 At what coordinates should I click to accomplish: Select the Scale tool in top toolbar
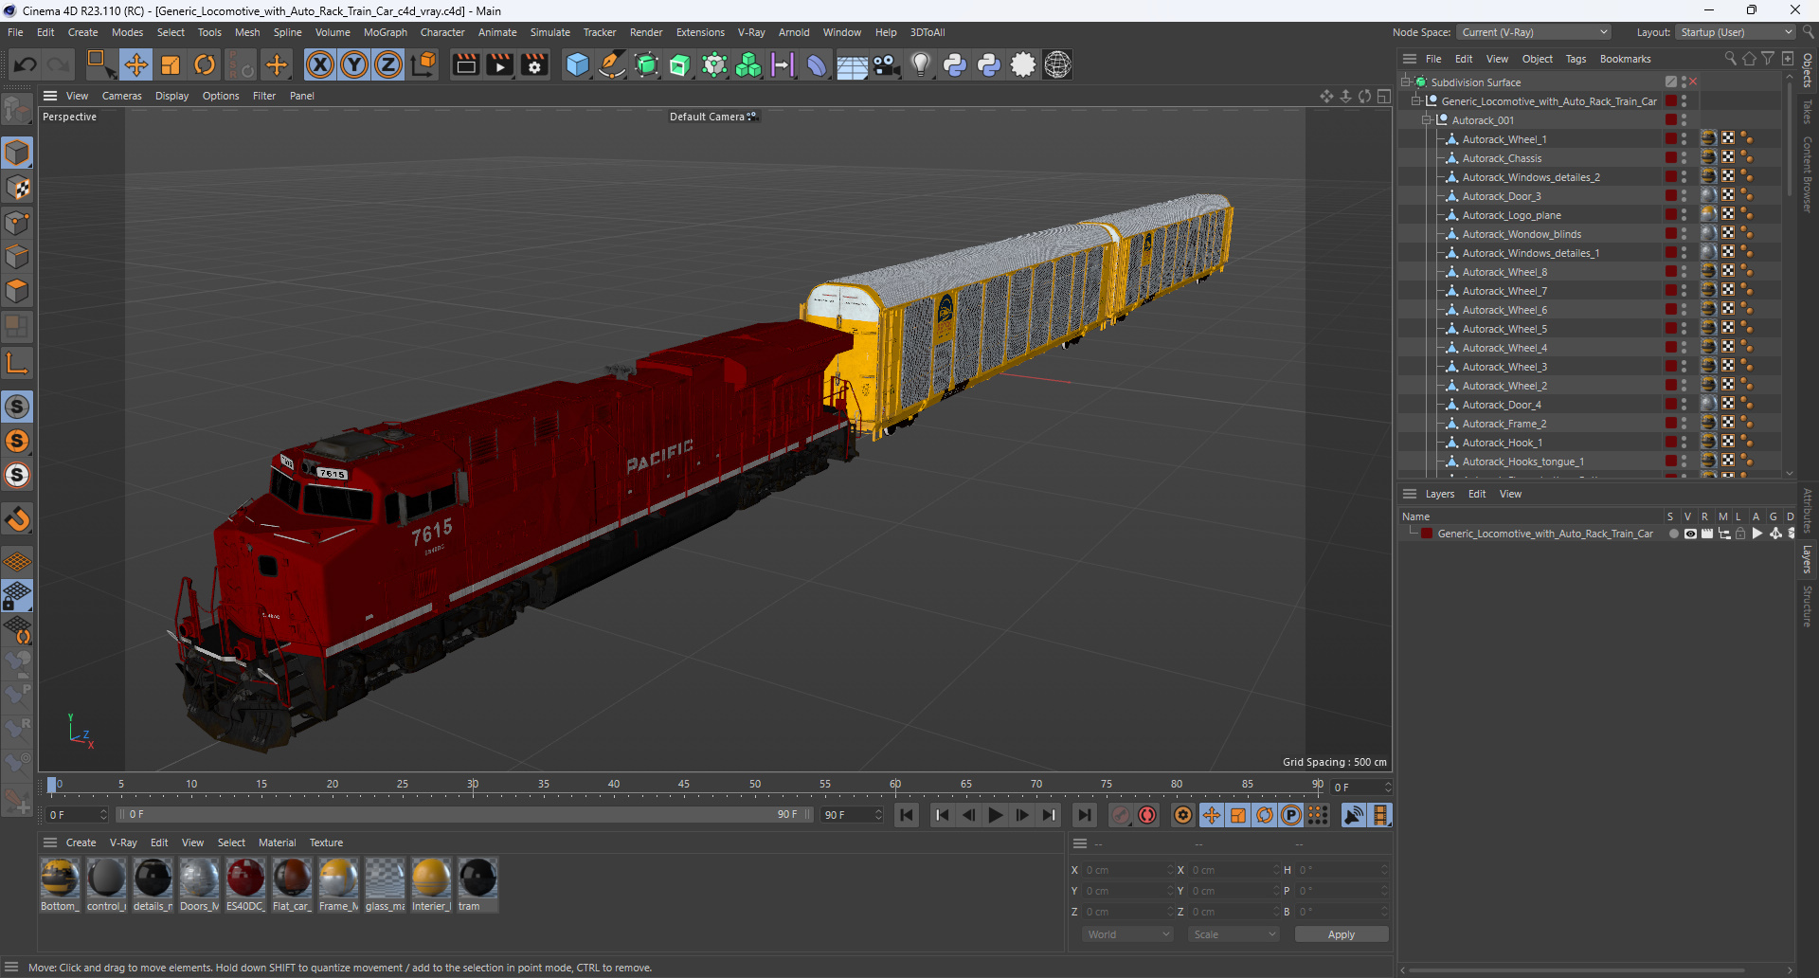[x=171, y=64]
